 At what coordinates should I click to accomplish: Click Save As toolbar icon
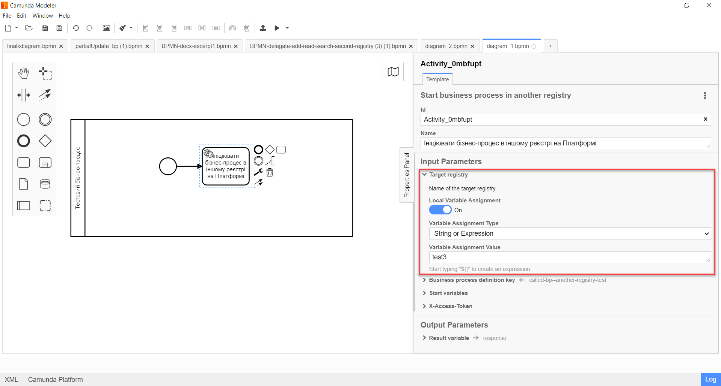(x=59, y=28)
